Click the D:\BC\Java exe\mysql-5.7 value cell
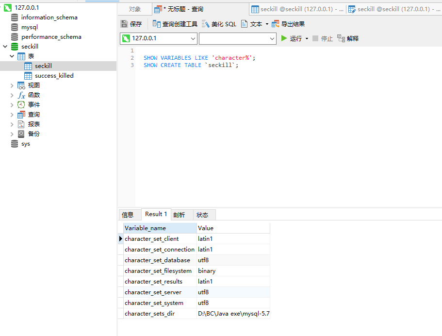Image resolution: width=442 pixels, height=336 pixels. (x=233, y=314)
